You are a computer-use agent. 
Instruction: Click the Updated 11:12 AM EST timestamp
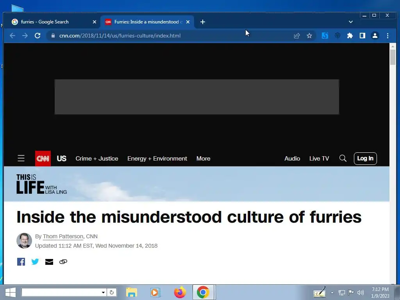96,246
